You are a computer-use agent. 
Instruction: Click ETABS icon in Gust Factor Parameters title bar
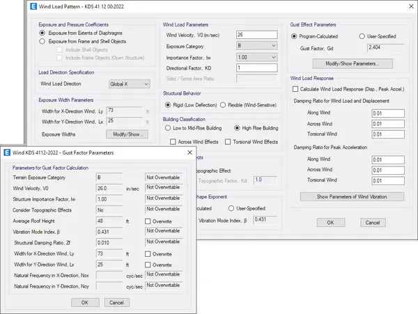pyautogui.click(x=7, y=152)
